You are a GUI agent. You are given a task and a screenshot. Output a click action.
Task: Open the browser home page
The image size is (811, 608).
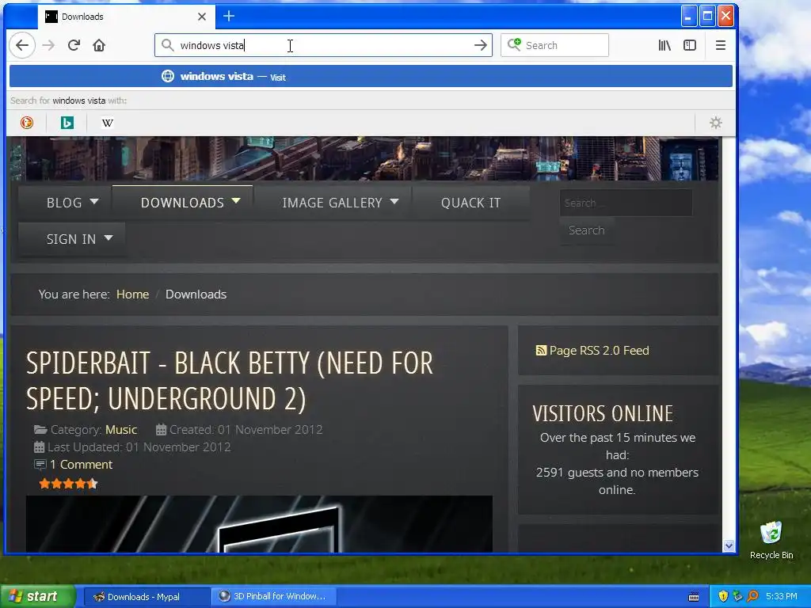point(99,45)
